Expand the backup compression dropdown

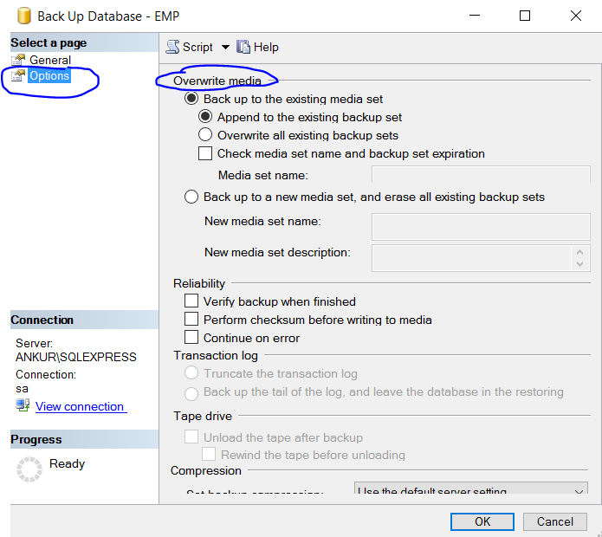579,491
